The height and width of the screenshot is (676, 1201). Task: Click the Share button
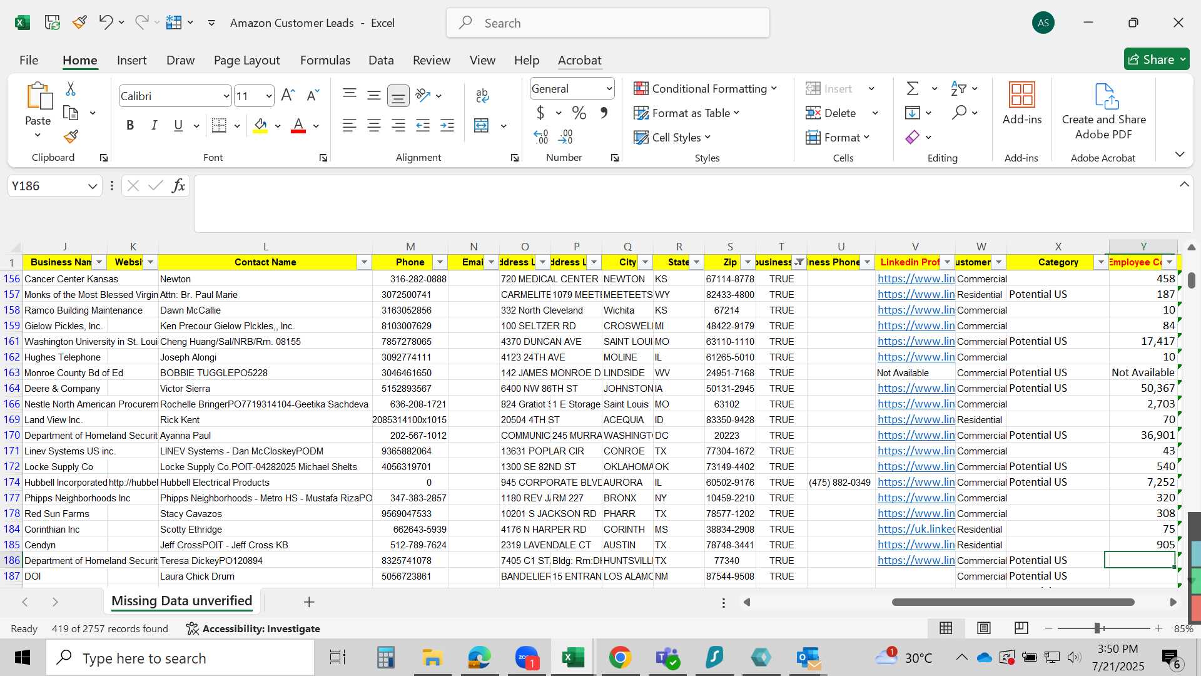(1157, 59)
